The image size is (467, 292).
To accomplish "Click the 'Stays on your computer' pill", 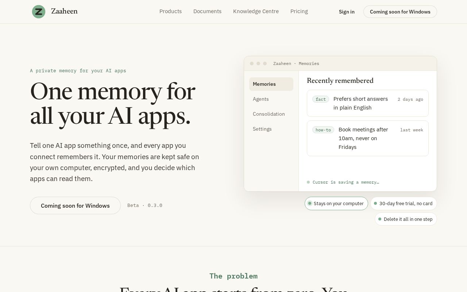I will [x=336, y=203].
